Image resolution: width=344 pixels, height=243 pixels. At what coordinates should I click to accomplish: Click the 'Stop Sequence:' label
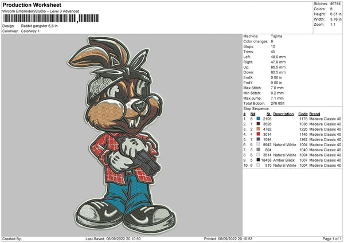pos(256,108)
